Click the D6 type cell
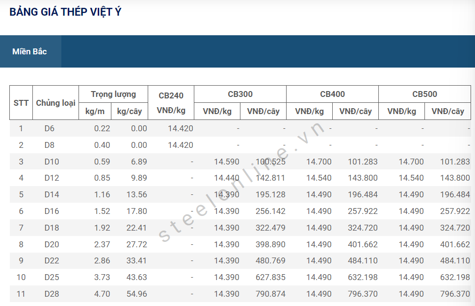475x306 pixels. tap(50, 128)
